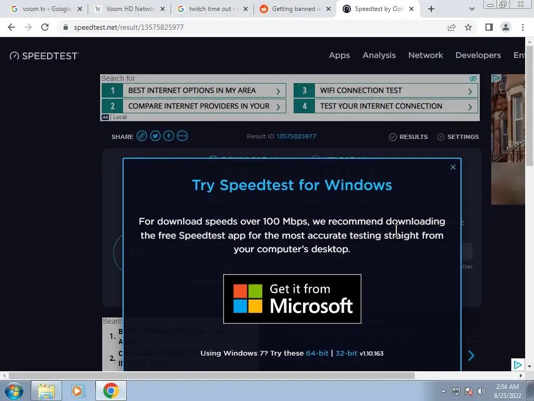
Task: Click the address bar URL field
Action: tap(252, 27)
